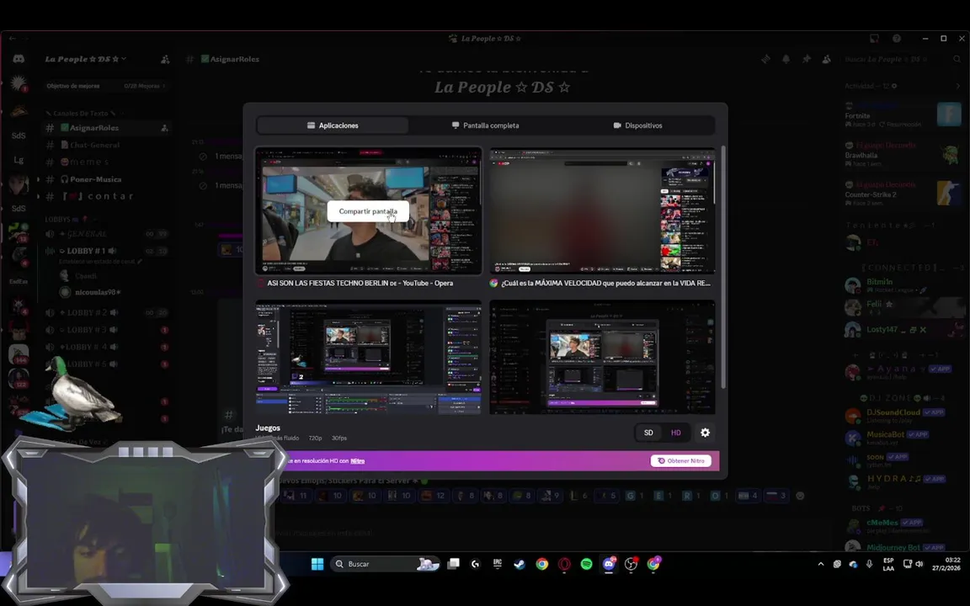The image size is (970, 606).
Task: Expand the La People DS server dropdown
Action: pos(85,60)
